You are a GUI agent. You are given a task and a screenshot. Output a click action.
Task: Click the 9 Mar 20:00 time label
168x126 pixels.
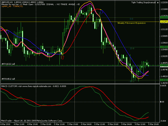click(x=153, y=124)
